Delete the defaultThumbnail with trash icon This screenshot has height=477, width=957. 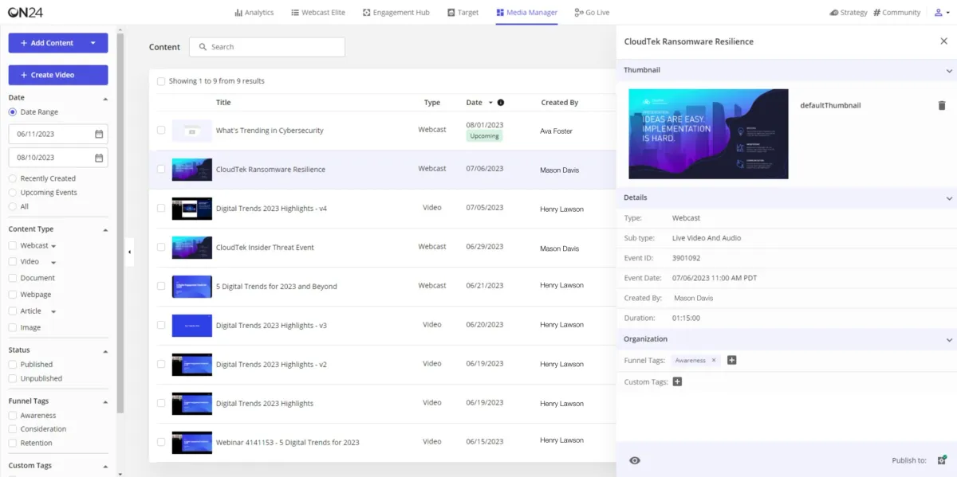coord(942,105)
